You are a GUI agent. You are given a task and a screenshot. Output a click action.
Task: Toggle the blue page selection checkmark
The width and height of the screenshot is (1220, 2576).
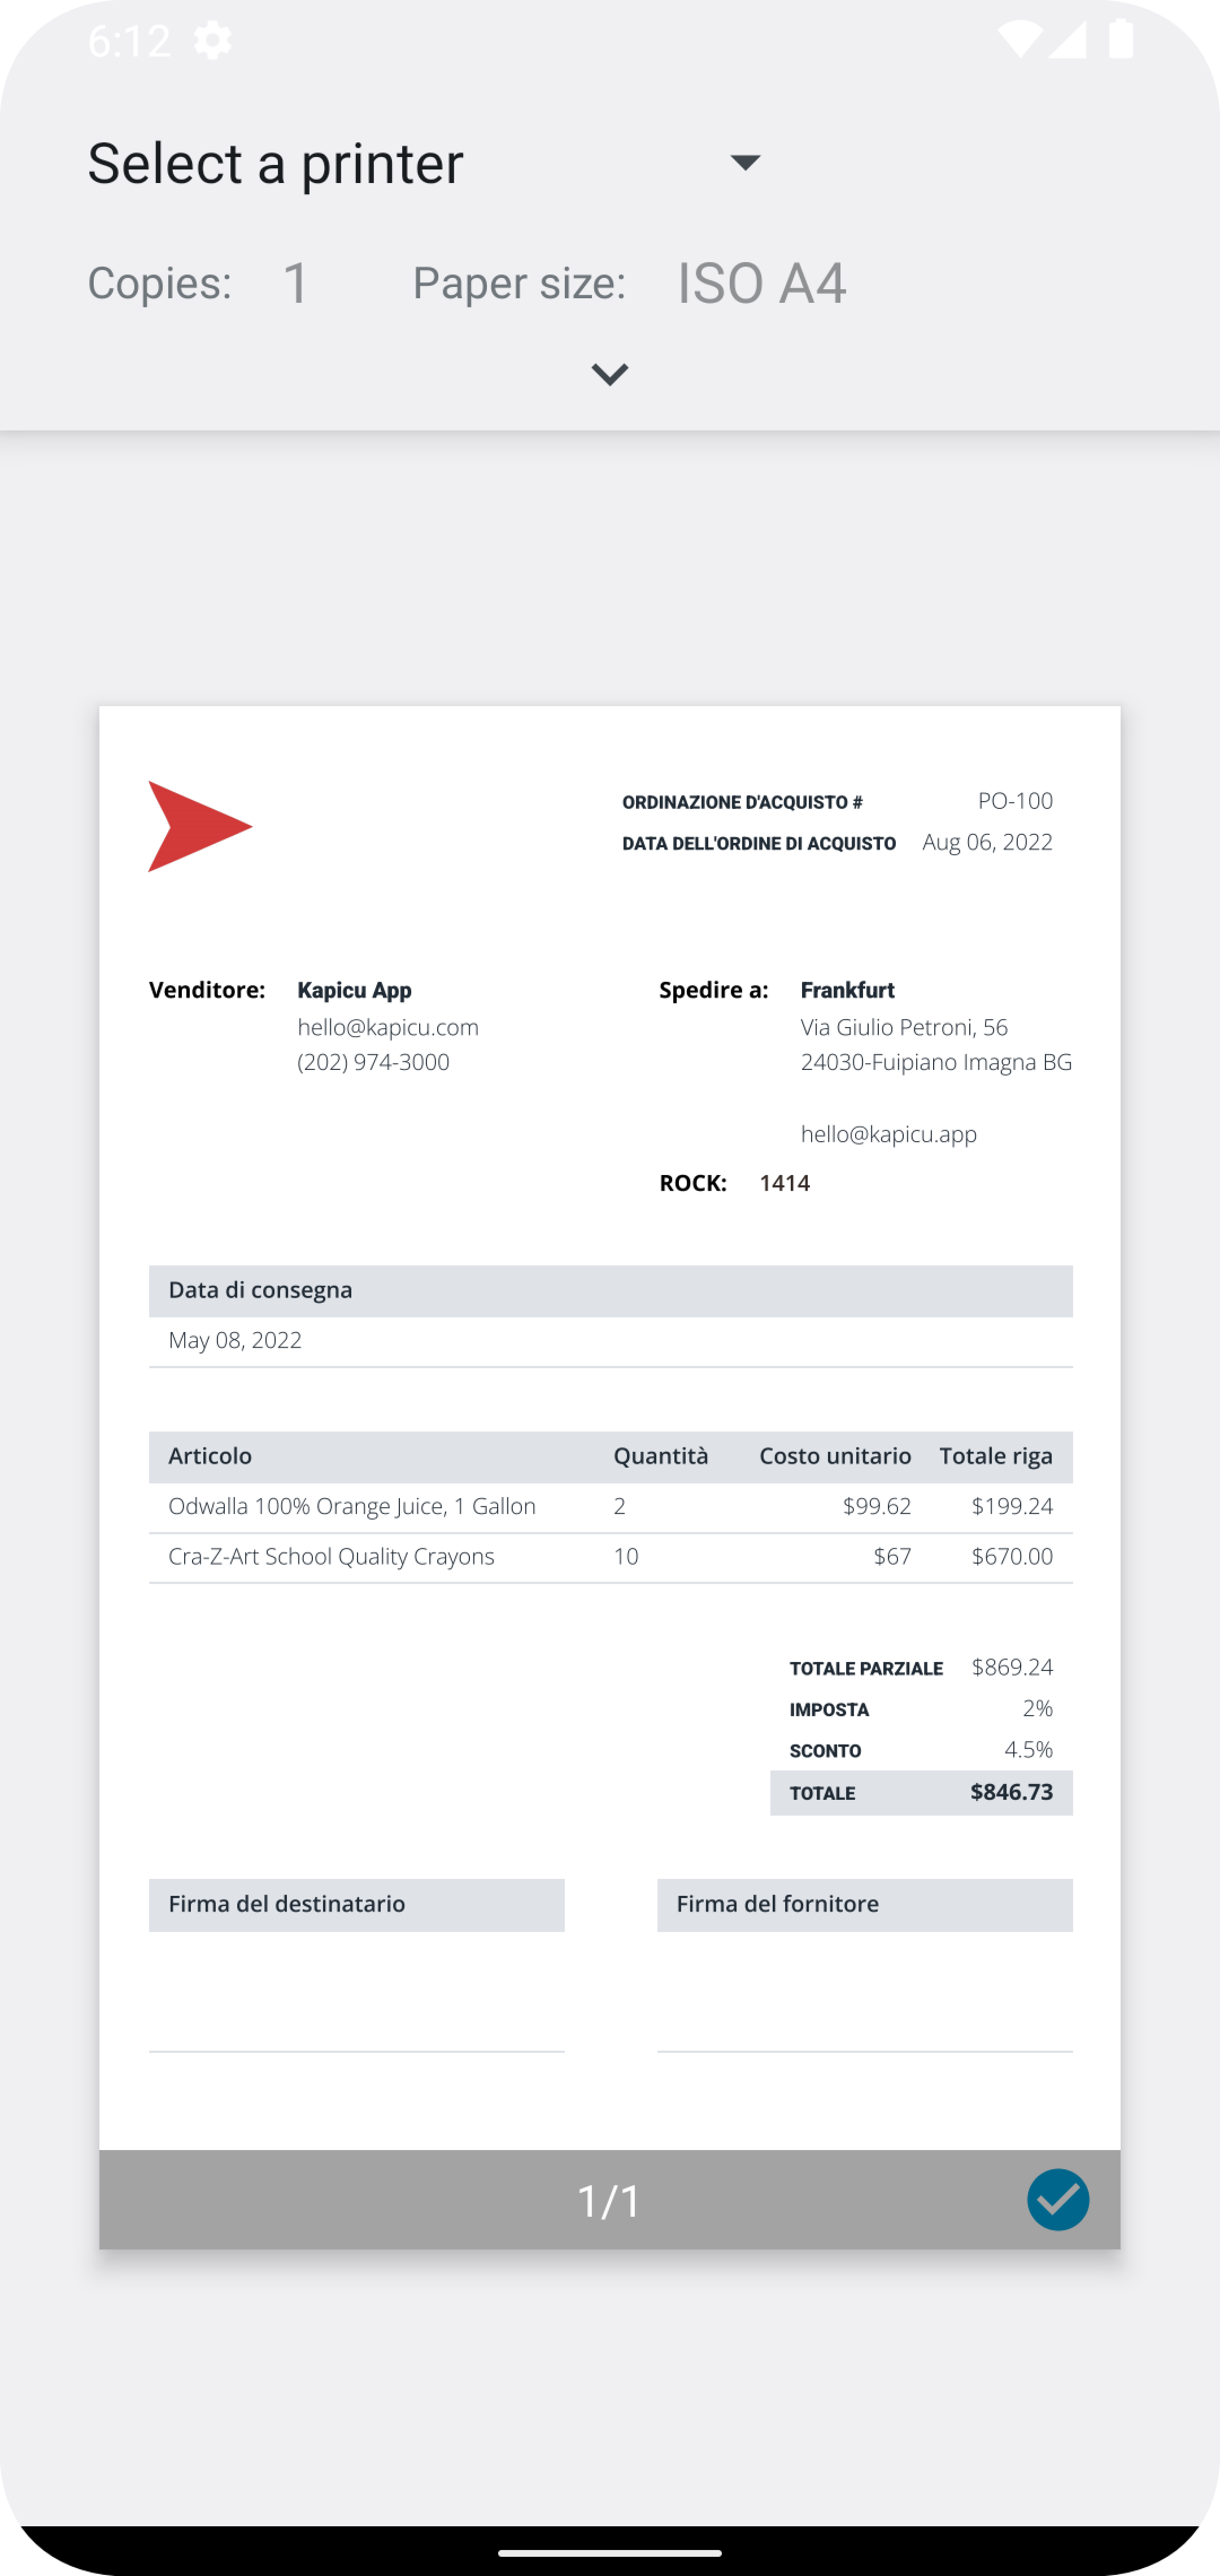tap(1057, 2200)
